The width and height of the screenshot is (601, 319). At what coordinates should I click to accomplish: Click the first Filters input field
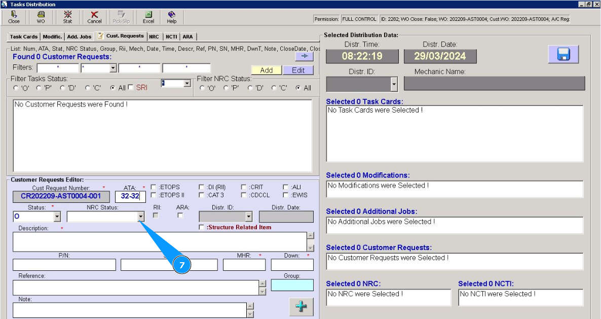(57, 68)
